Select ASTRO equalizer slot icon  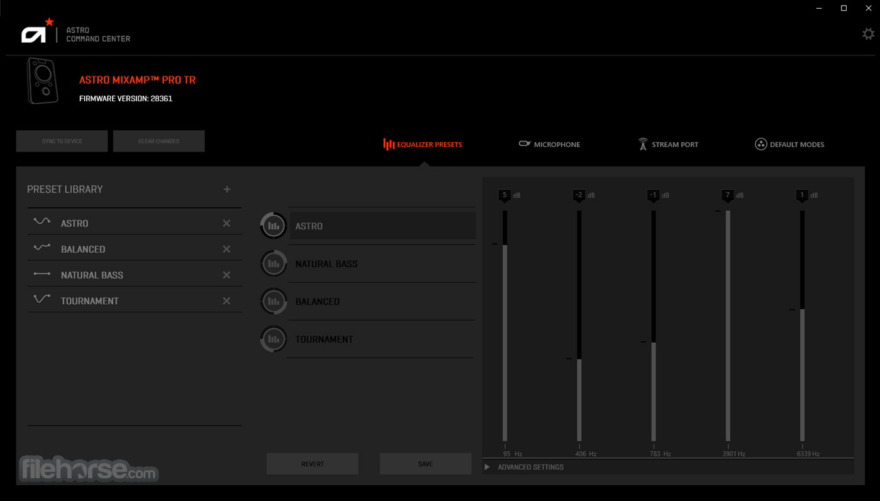274,226
